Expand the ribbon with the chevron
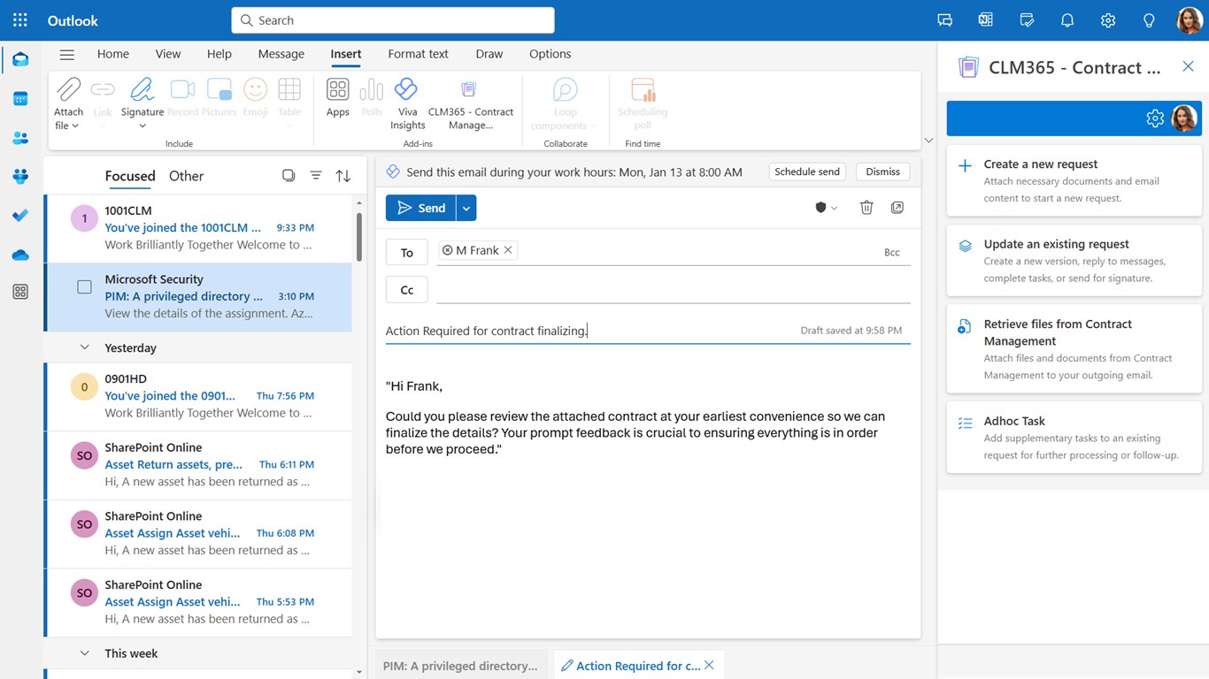Screen dimensions: 1209x679 click(x=928, y=141)
